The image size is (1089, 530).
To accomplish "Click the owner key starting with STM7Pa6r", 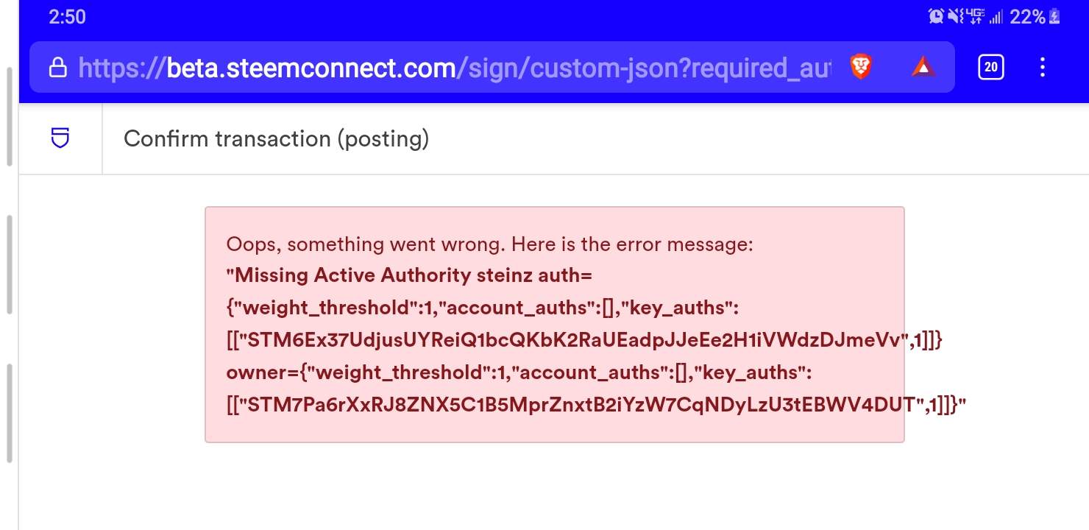I will (x=586, y=405).
